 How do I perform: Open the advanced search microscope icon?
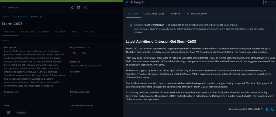[x=72, y=8]
